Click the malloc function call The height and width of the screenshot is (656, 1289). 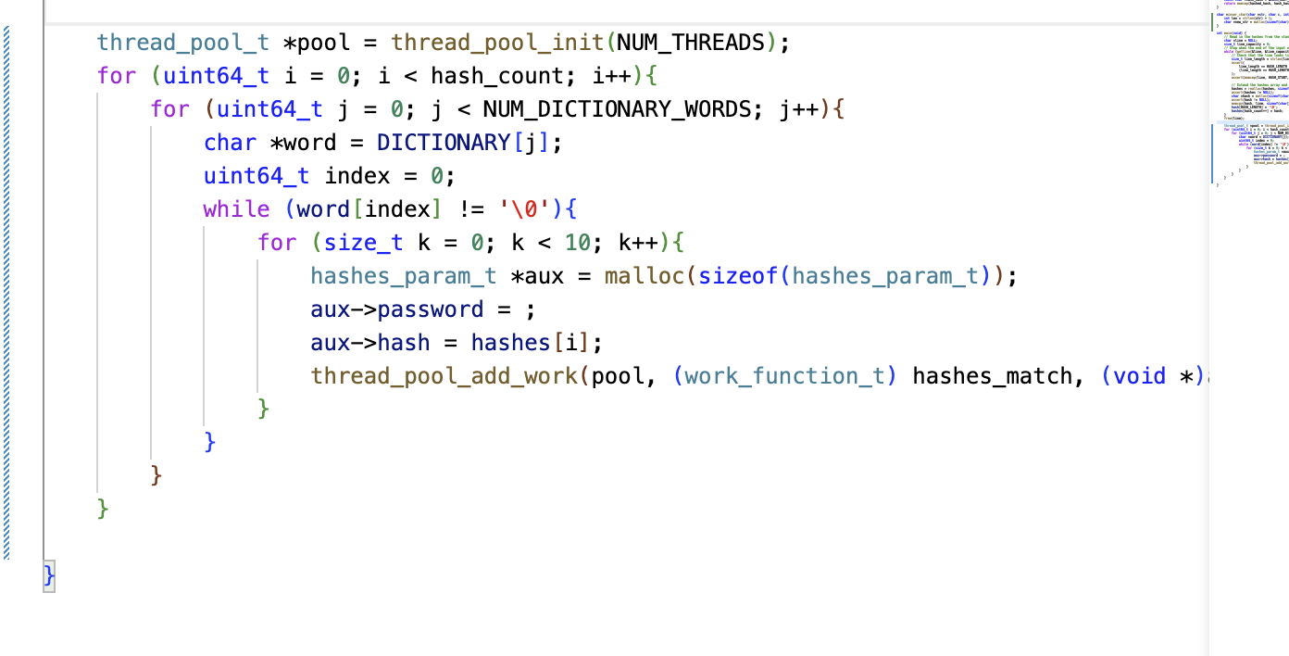[644, 276]
